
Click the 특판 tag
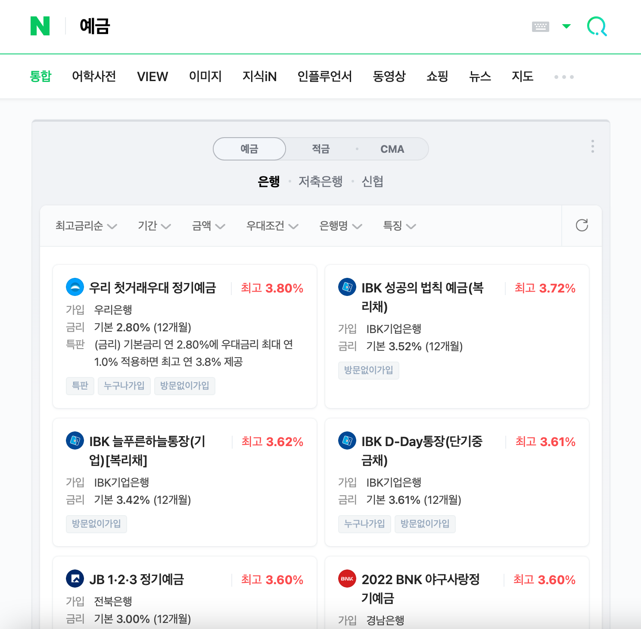[80, 386]
